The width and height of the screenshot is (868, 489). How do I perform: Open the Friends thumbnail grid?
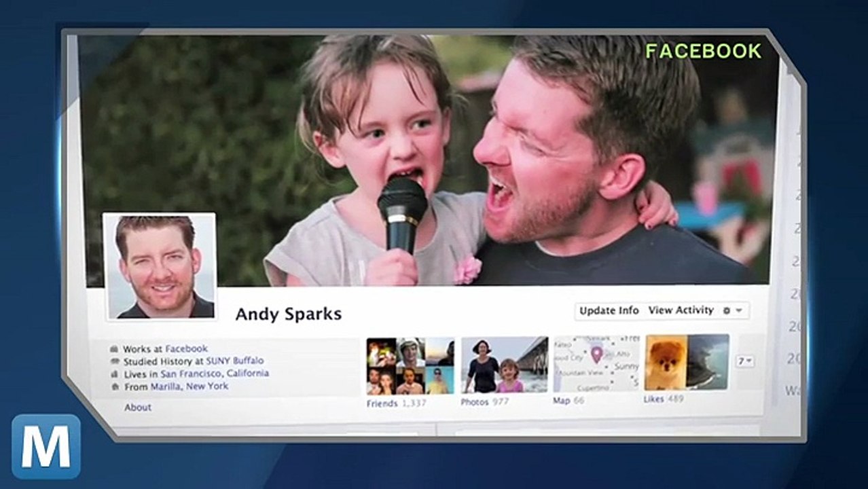point(410,366)
